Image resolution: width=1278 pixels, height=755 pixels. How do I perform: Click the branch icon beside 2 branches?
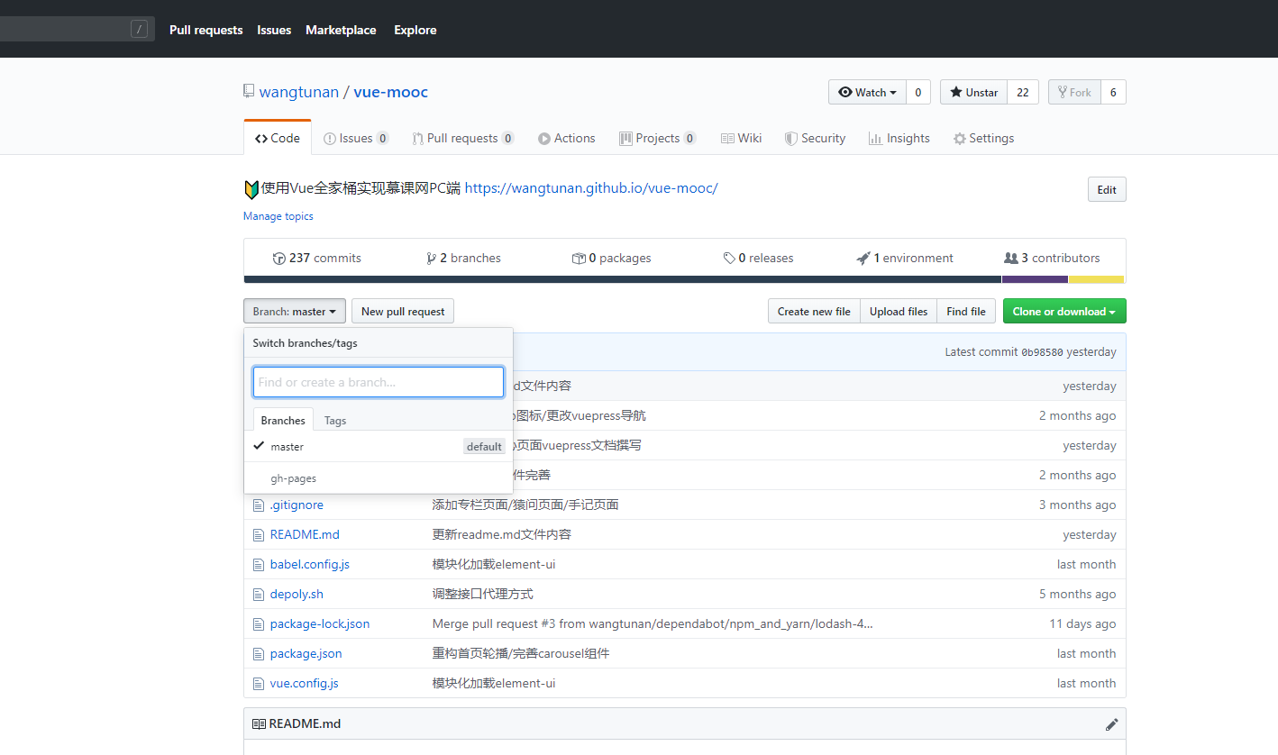(x=432, y=259)
